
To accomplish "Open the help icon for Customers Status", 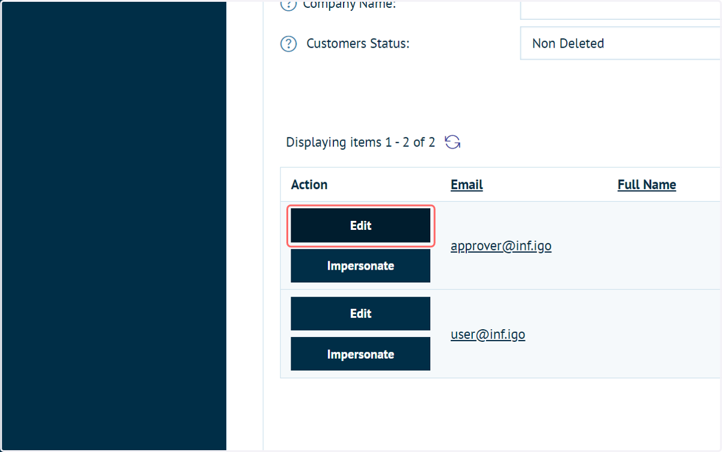I will [289, 44].
